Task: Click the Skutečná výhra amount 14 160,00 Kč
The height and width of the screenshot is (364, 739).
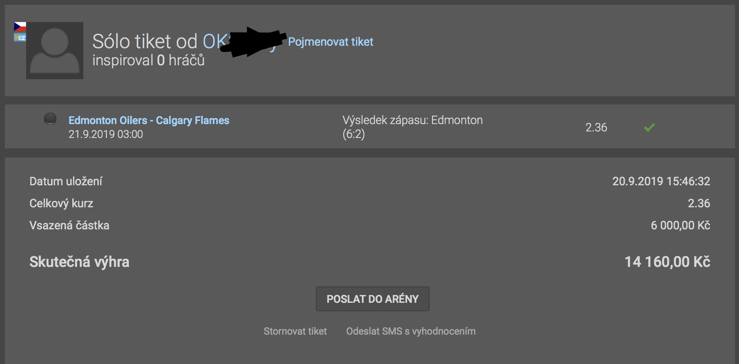Action: [x=667, y=262]
